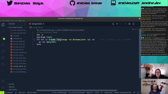Close the run-go-vet.sh tab

click(43, 24)
